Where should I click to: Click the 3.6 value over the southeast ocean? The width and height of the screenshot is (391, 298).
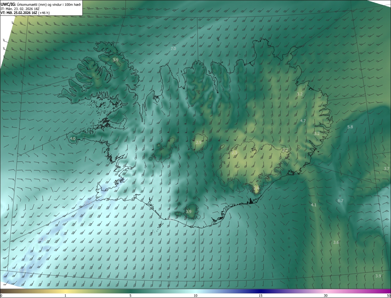[336, 242]
